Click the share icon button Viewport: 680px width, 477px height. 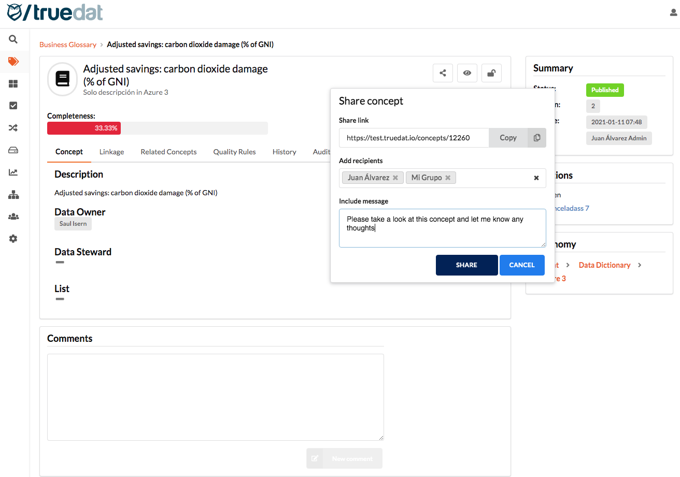point(443,74)
